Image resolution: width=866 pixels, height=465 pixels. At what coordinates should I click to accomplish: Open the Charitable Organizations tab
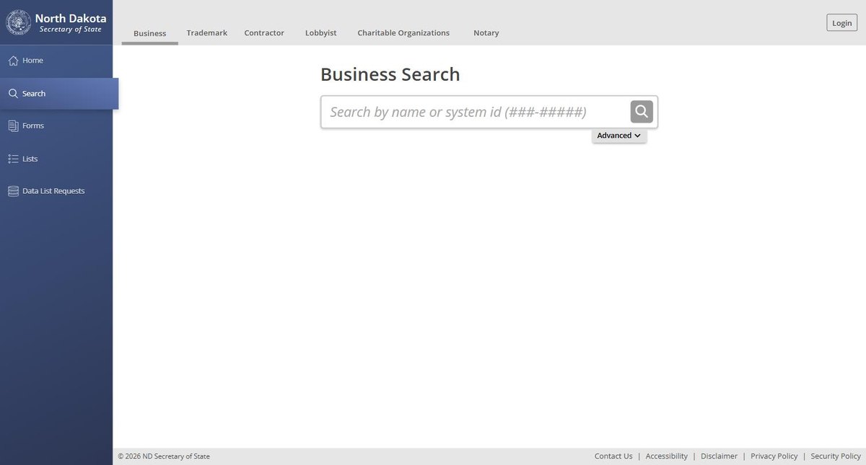(403, 33)
